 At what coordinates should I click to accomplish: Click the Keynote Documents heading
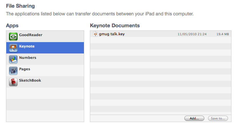coord(115,26)
